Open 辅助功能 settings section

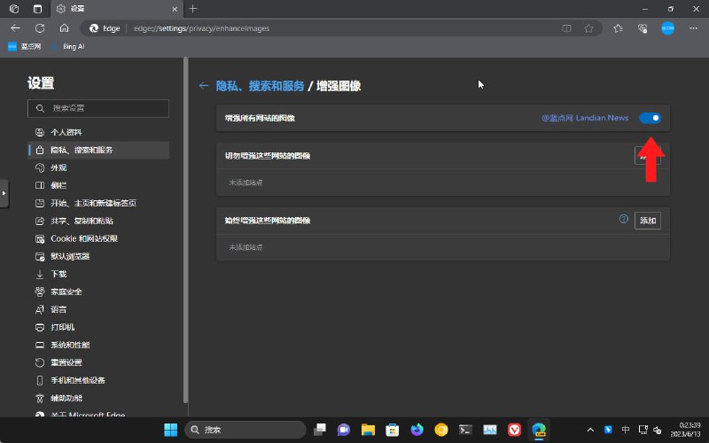pos(98,398)
